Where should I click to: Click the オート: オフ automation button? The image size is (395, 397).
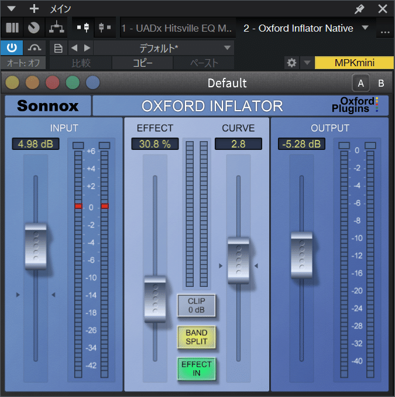coord(23,63)
